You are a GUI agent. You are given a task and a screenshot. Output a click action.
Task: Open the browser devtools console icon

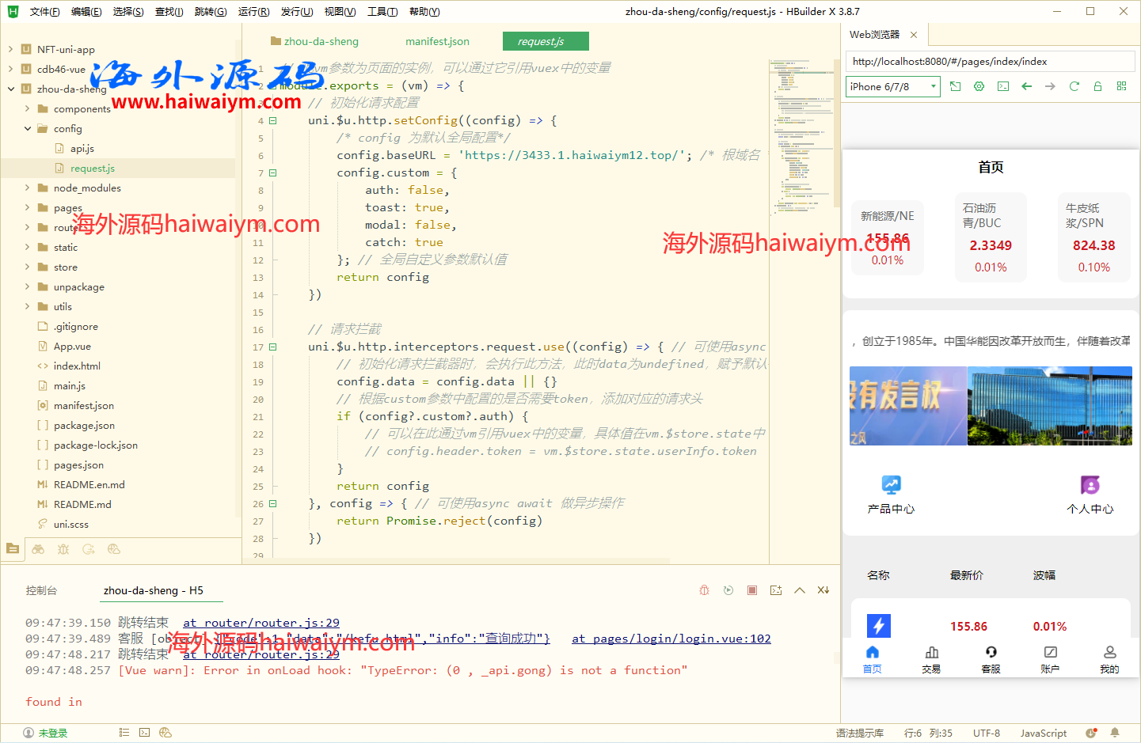coord(1003,86)
